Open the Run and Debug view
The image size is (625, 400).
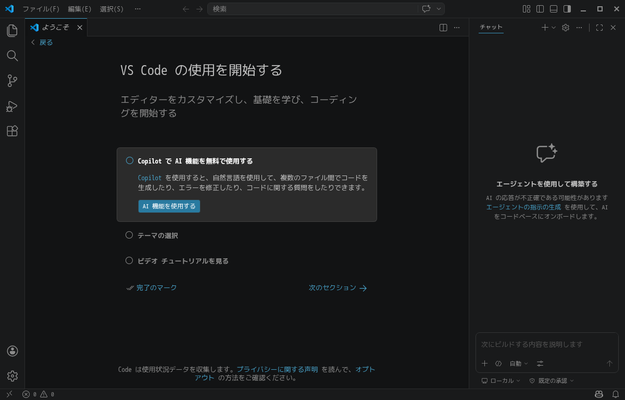pyautogui.click(x=12, y=106)
